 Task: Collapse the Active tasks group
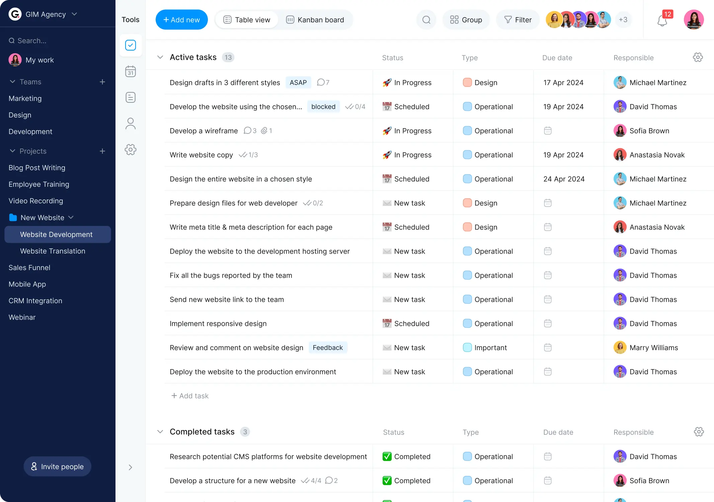pyautogui.click(x=160, y=57)
